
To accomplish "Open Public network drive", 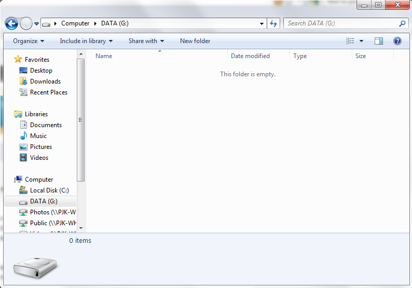I will point(53,223).
